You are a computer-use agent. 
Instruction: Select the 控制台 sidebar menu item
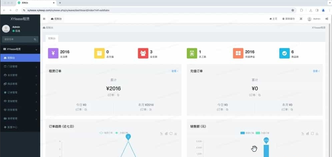pyautogui.click(x=20, y=58)
